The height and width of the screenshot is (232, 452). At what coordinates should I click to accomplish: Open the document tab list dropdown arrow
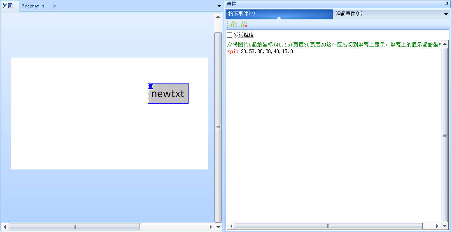pos(219,6)
